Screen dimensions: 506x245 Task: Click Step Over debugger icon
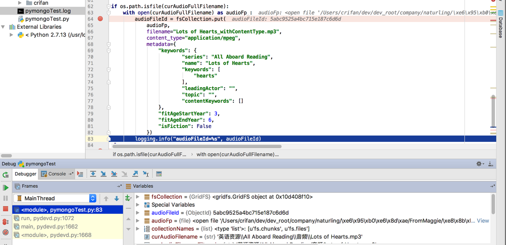tap(93, 174)
